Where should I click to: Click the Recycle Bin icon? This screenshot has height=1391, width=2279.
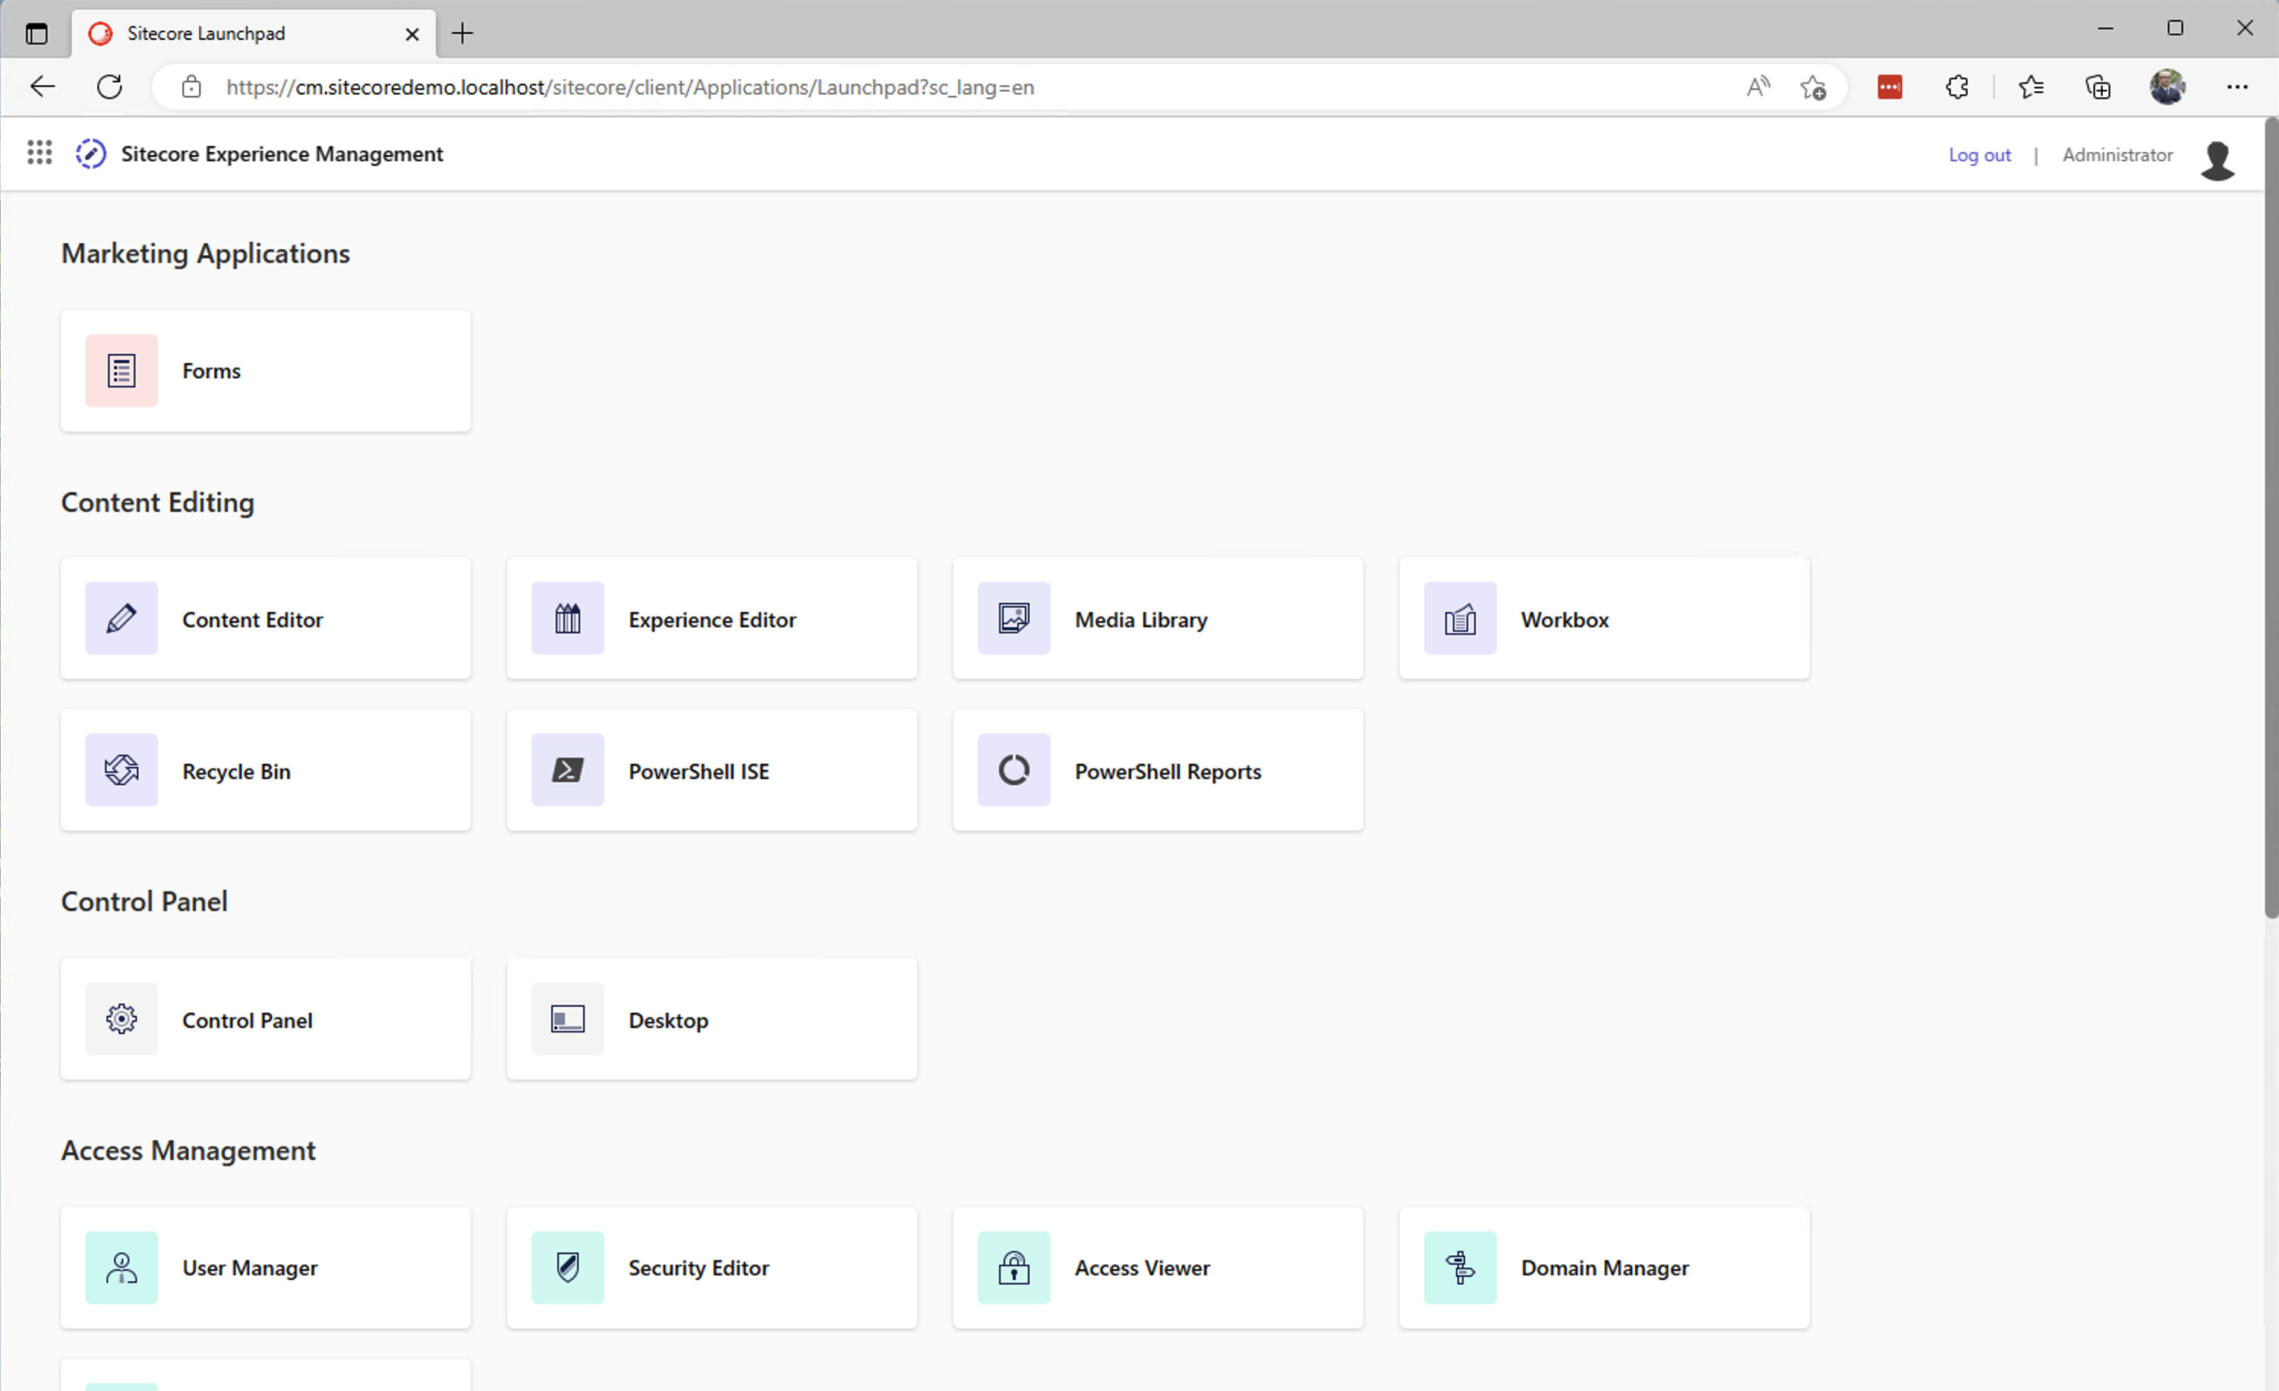pos(121,771)
